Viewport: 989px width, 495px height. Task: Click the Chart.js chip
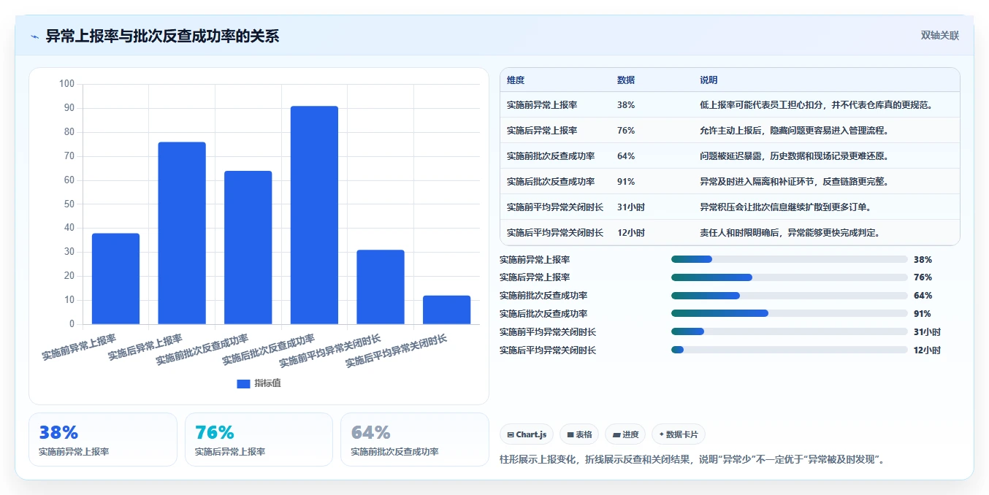pyautogui.click(x=527, y=434)
